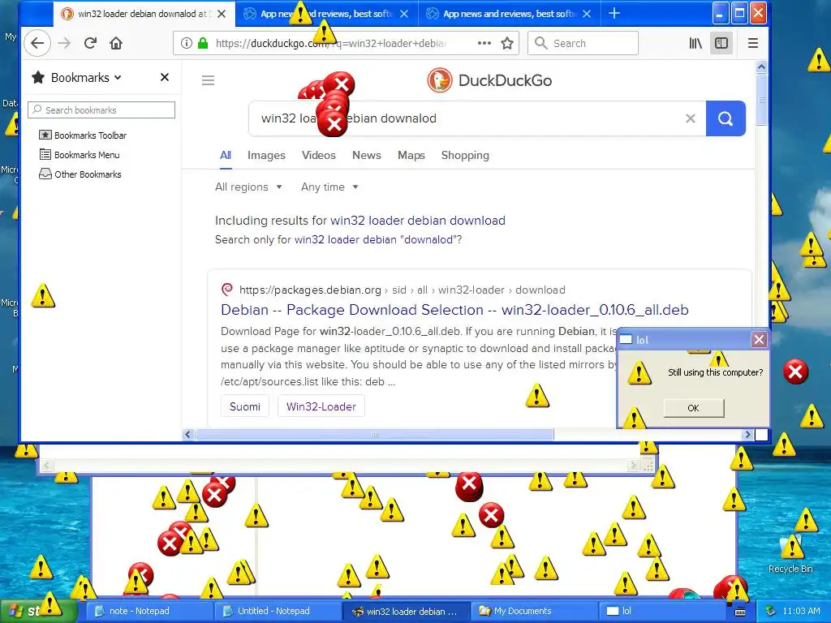This screenshot has width=831, height=623.
Task: Select lol taskbar button
Action: coord(662,611)
